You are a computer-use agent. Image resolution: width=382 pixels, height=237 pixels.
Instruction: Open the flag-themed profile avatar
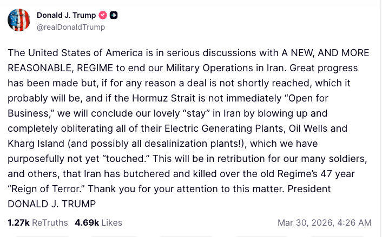(19, 20)
